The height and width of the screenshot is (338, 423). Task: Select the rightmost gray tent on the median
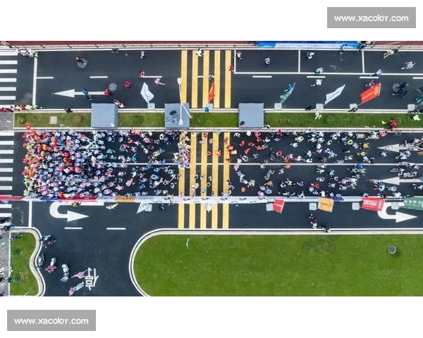coord(250,115)
